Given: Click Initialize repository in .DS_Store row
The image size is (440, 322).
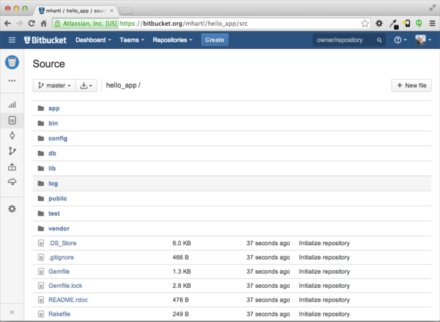Looking at the screenshot, I should (x=324, y=243).
